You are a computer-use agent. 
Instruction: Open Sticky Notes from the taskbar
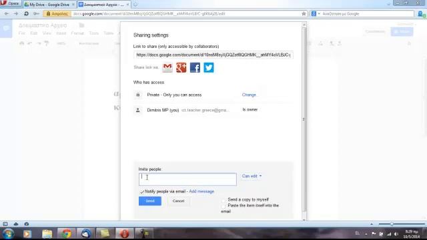[105, 234]
